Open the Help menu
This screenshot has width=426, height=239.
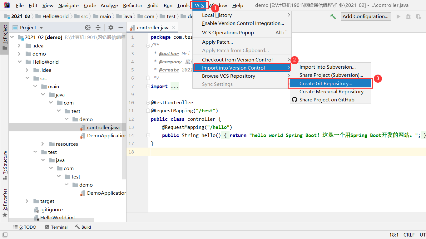pyautogui.click(x=238, y=5)
